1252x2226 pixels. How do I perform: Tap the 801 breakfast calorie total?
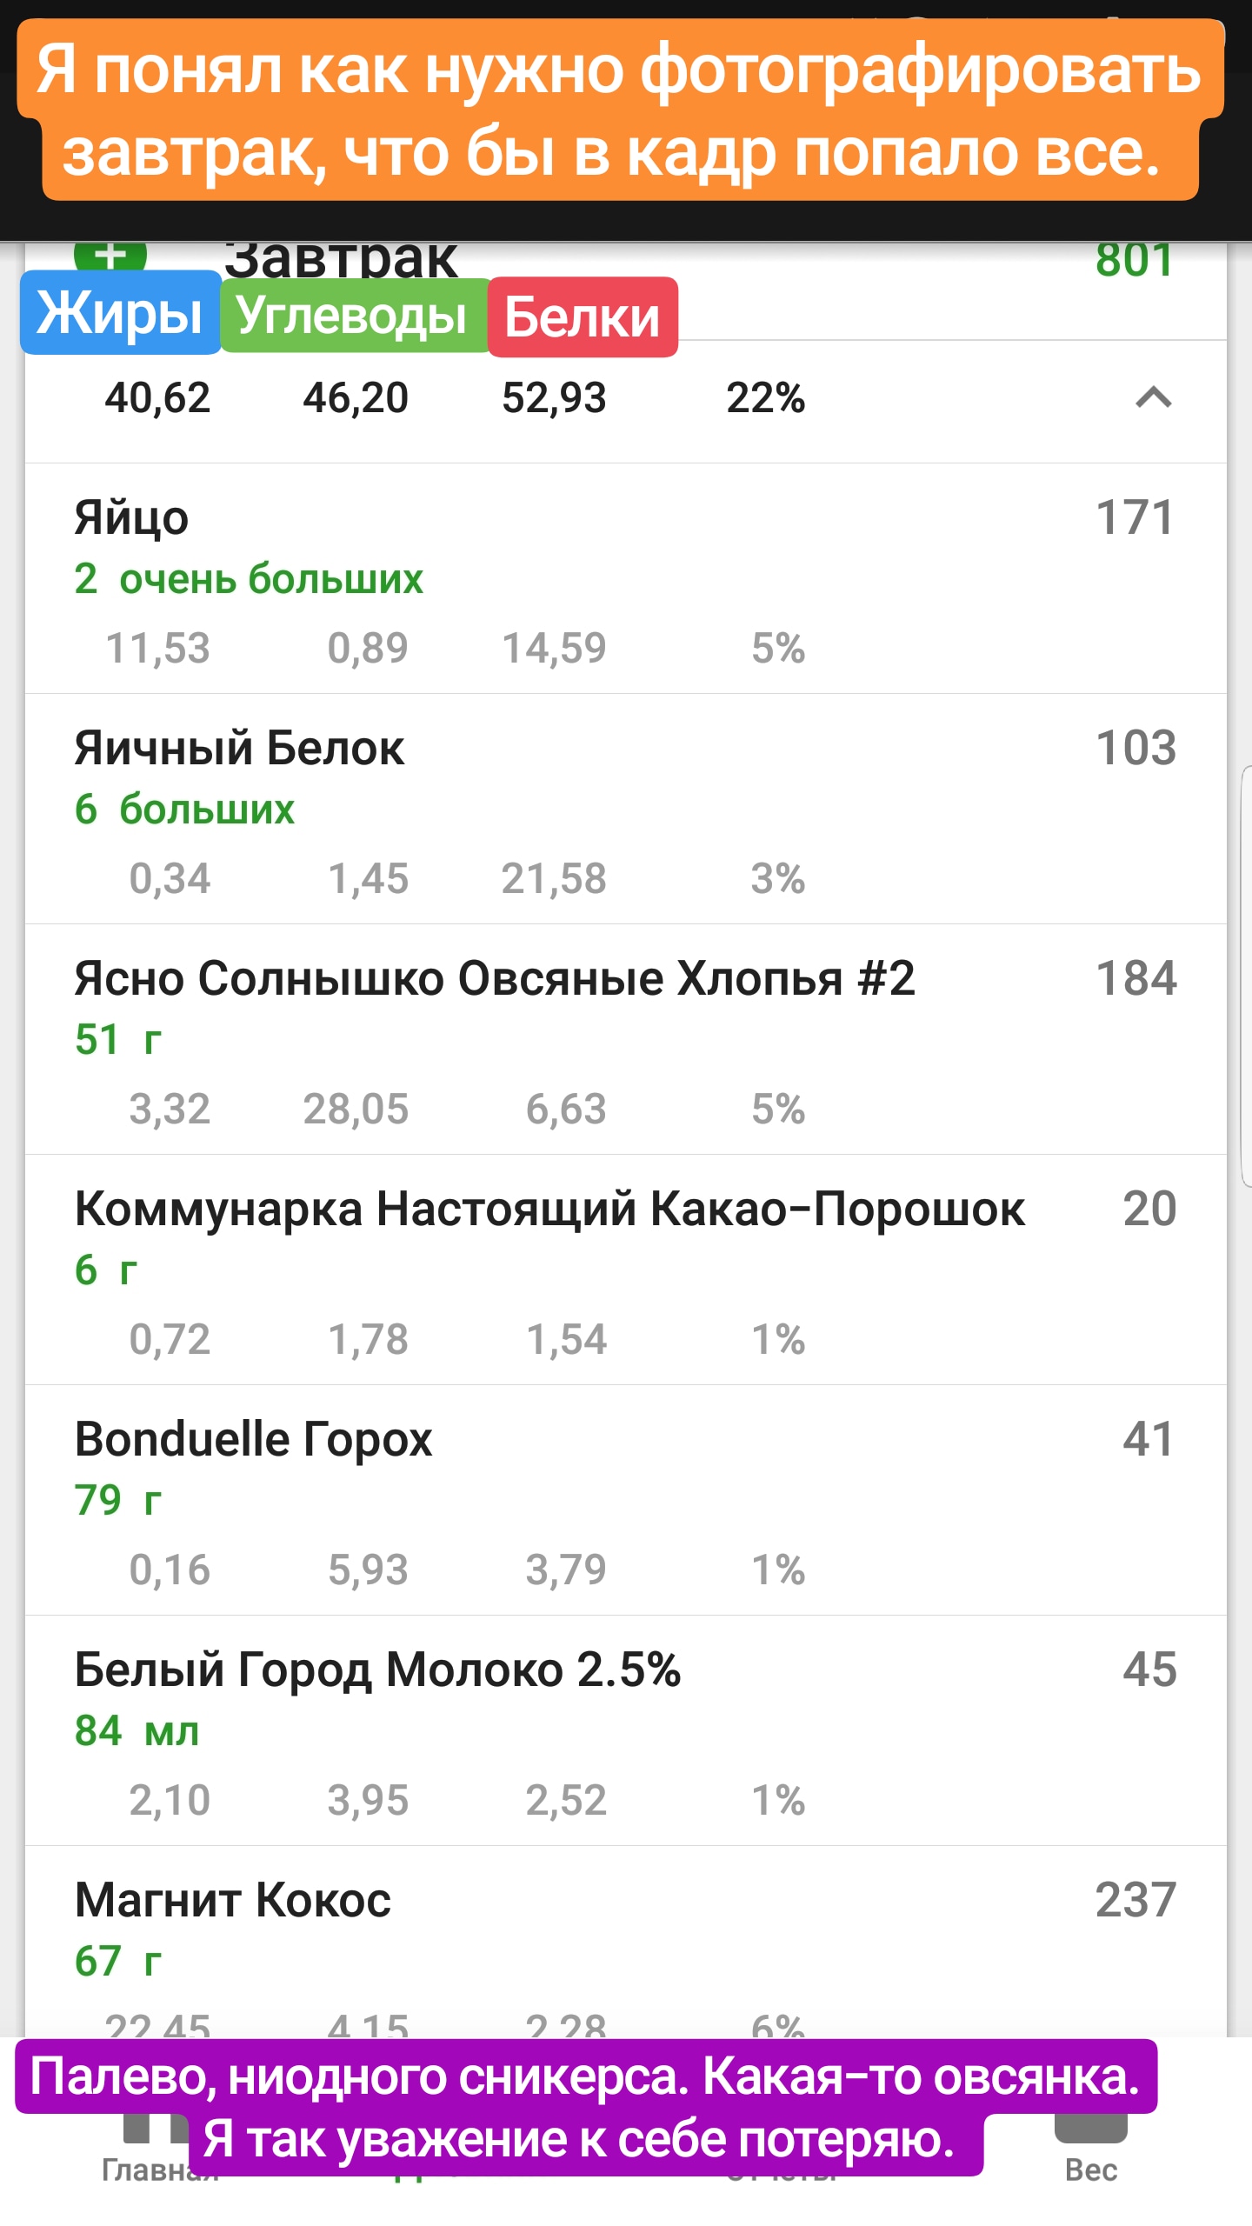[1134, 261]
